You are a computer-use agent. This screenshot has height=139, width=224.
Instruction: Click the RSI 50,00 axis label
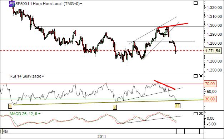point(211,91)
